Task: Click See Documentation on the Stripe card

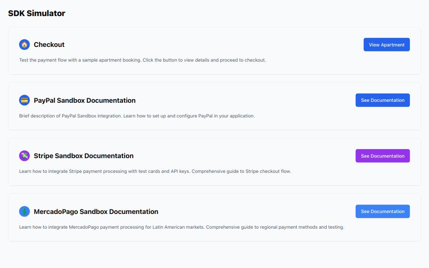Action: click(383, 155)
